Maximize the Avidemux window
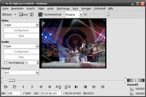This screenshot has height=97, width=146. [x=138, y=4]
